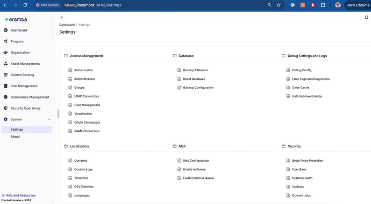371x204 pixels.
Task: Open Authorization settings link
Action: [x=83, y=70]
